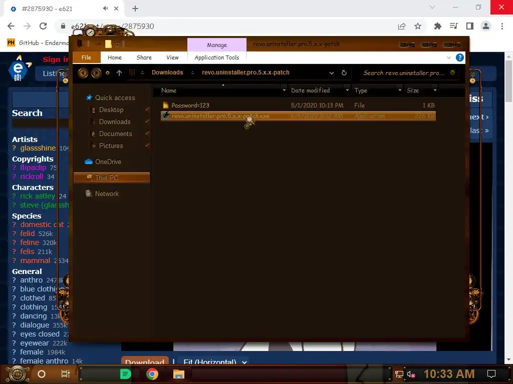Click the webpage vertical scrollbar
513x384 pixels.
[508, 81]
